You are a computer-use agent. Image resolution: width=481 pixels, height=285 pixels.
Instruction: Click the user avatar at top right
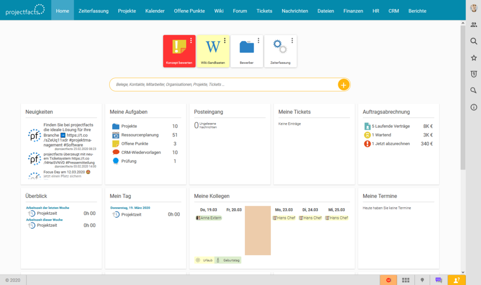coord(474,8)
